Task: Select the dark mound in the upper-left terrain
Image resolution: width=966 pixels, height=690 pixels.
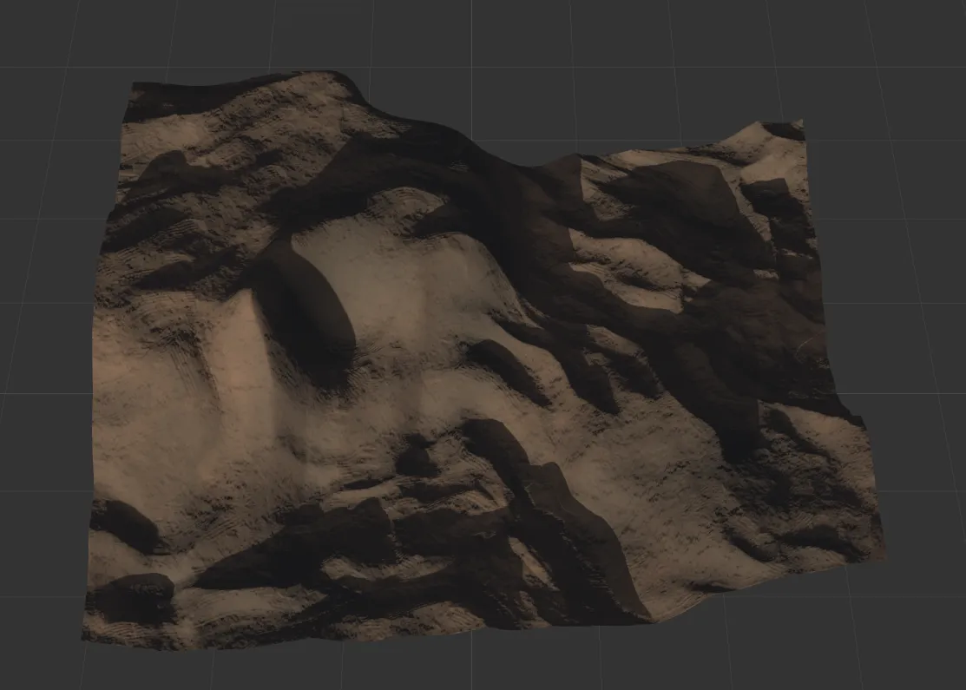Action: point(174,172)
